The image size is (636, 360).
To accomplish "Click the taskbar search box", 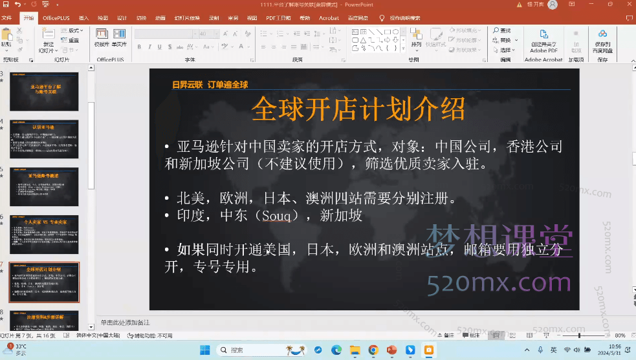I will click(x=262, y=350).
